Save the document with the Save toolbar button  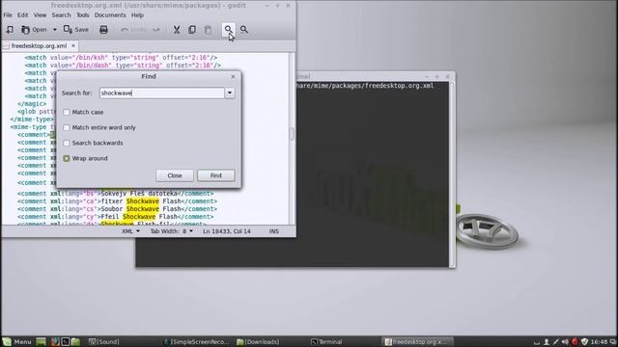pyautogui.click(x=76, y=30)
